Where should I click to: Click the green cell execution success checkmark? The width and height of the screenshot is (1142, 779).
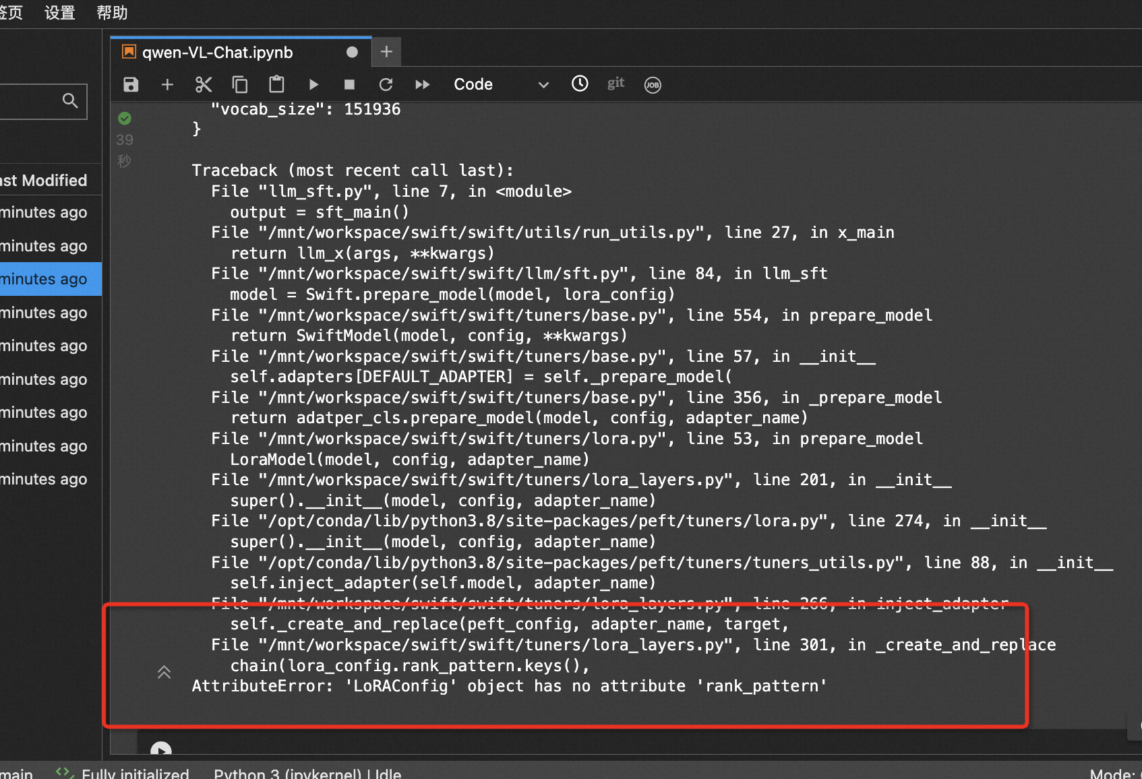(x=125, y=119)
